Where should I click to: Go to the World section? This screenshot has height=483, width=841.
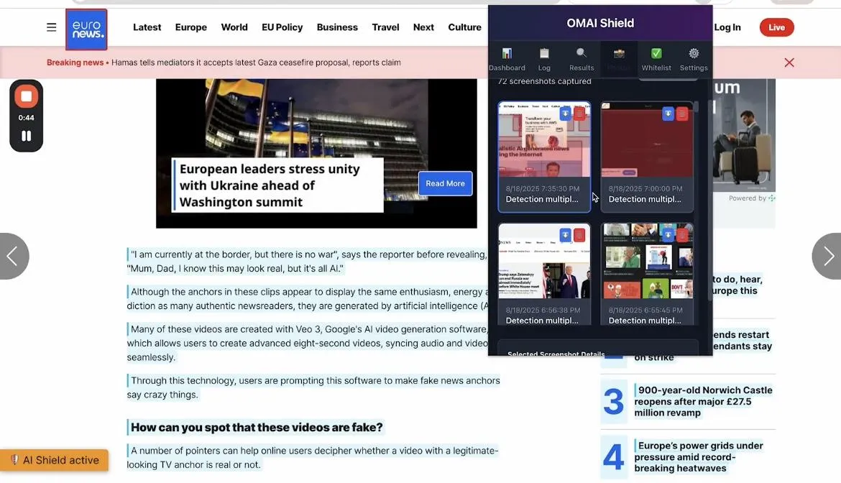pyautogui.click(x=234, y=27)
